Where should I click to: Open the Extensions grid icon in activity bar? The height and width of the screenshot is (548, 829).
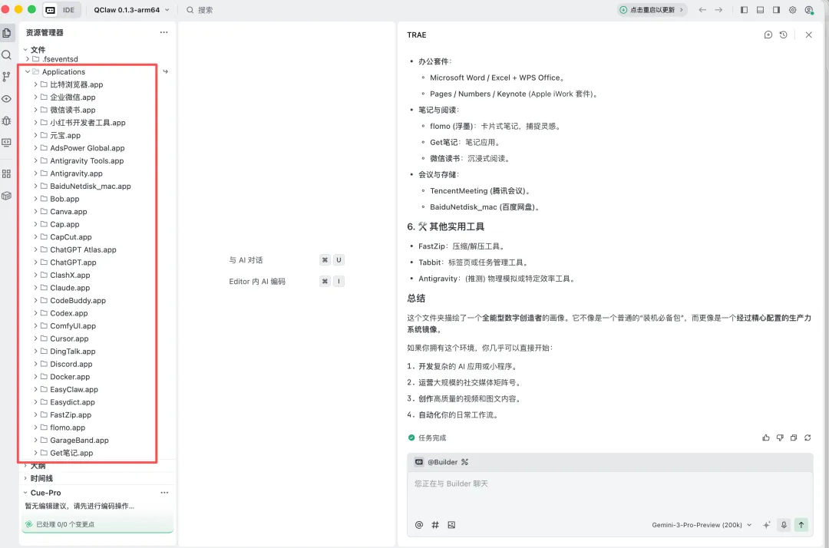7,174
